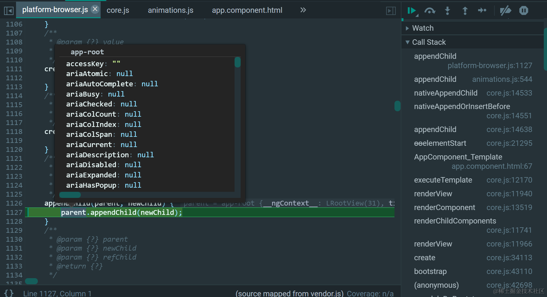Expand the Watch section

tap(473, 28)
